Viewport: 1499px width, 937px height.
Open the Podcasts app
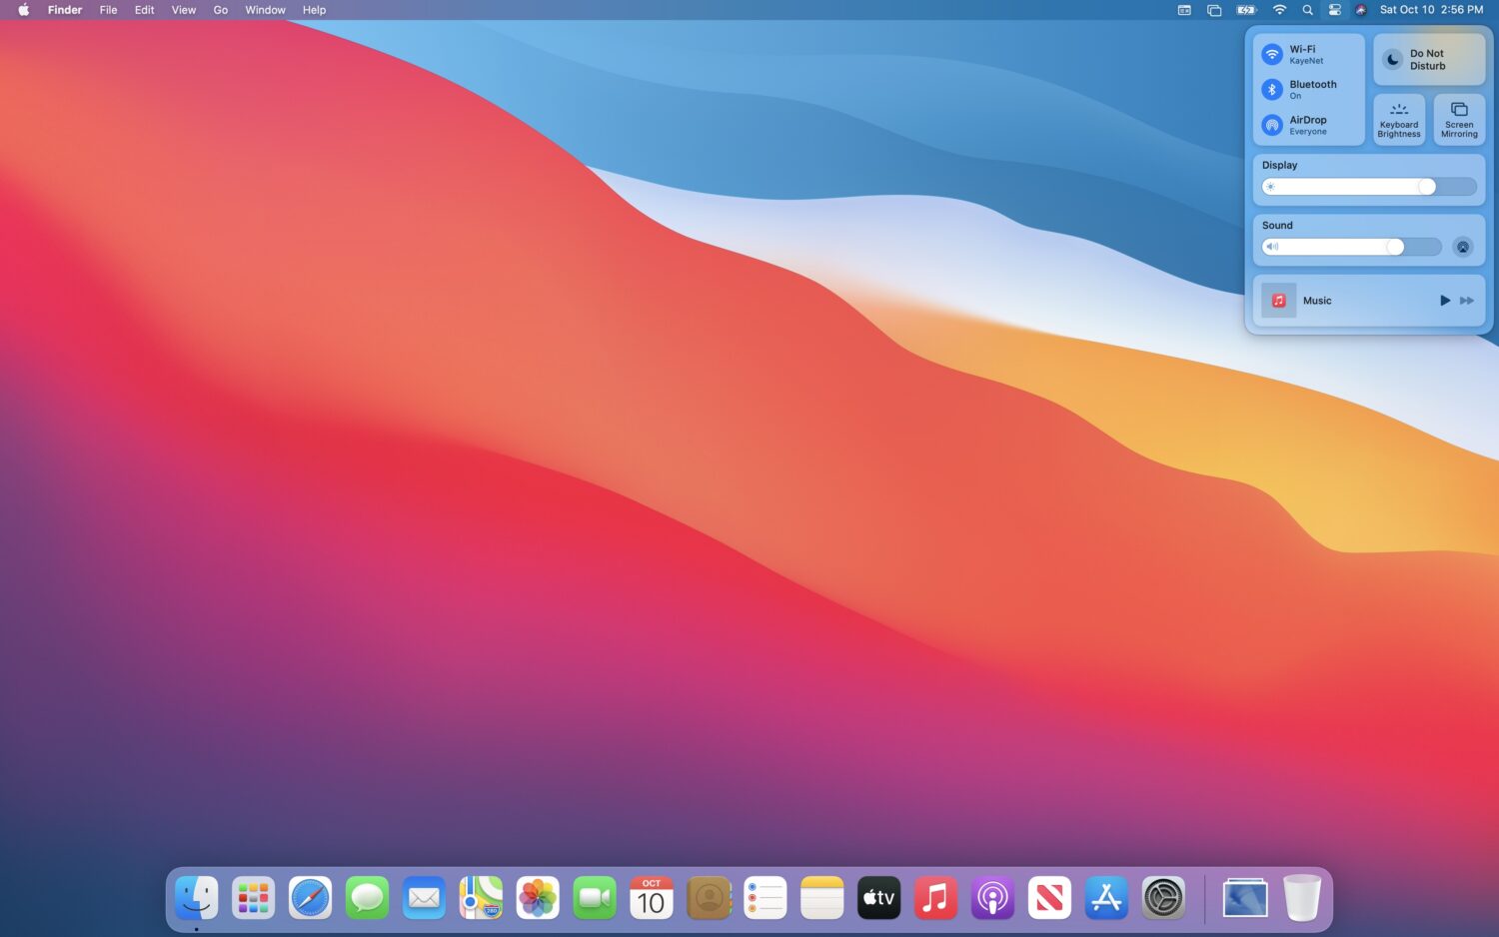[992, 897]
